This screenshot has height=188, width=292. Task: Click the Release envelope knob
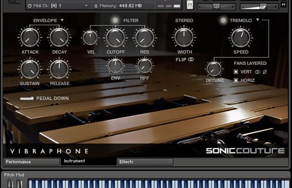pos(59,69)
